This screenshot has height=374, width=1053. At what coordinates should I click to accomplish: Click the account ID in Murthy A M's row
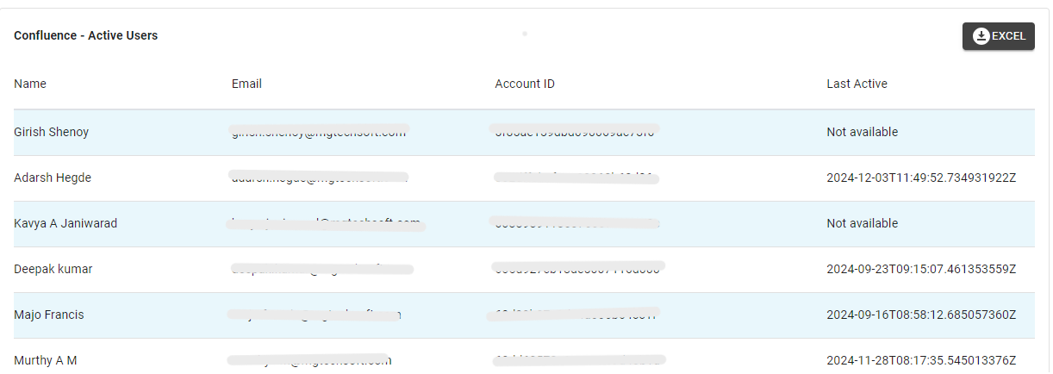click(577, 360)
